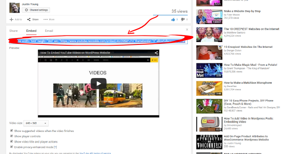Switch to the Share tab
The height and width of the screenshot is (154, 282).
coord(14,31)
